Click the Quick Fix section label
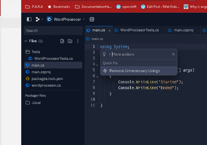Image resolution: width=207 pixels, height=145 pixels. (110, 63)
